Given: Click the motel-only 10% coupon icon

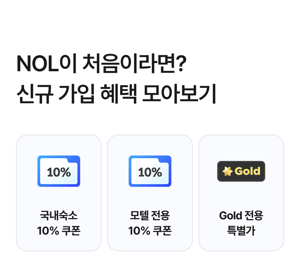Looking at the screenshot, I should pyautogui.click(x=150, y=171).
